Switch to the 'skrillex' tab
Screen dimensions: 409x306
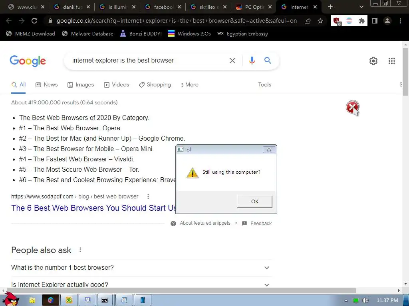[208, 7]
